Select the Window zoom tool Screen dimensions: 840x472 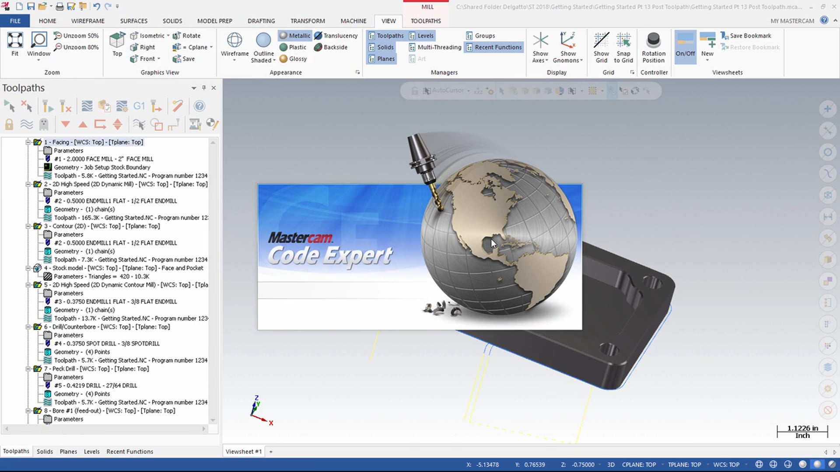tap(39, 45)
